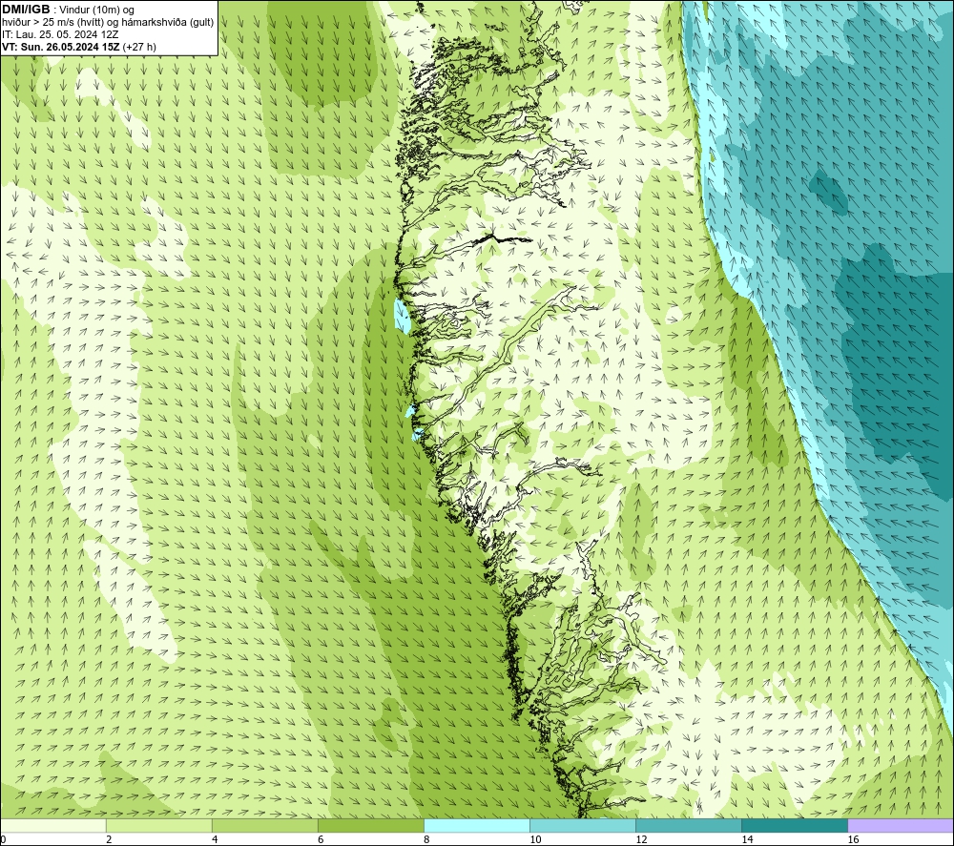Click the legend label '14'
Viewport: 954px width, 846px height.
(x=747, y=840)
